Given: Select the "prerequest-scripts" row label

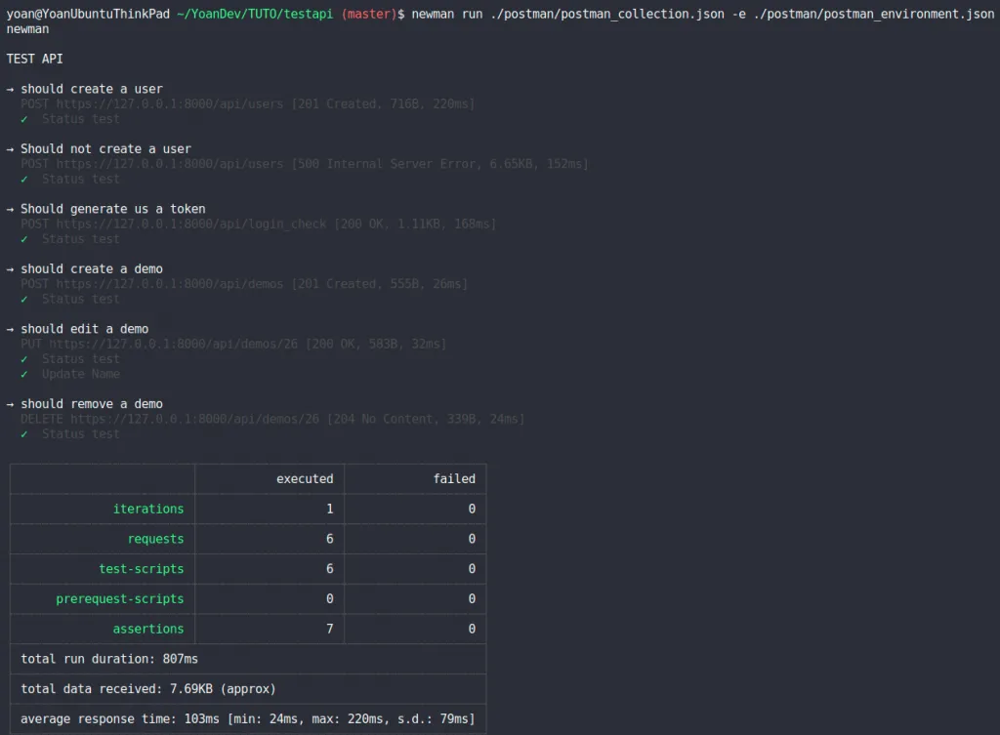Looking at the screenshot, I should [120, 598].
